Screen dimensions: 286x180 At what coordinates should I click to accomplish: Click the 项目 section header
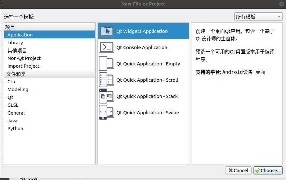coord(50,27)
